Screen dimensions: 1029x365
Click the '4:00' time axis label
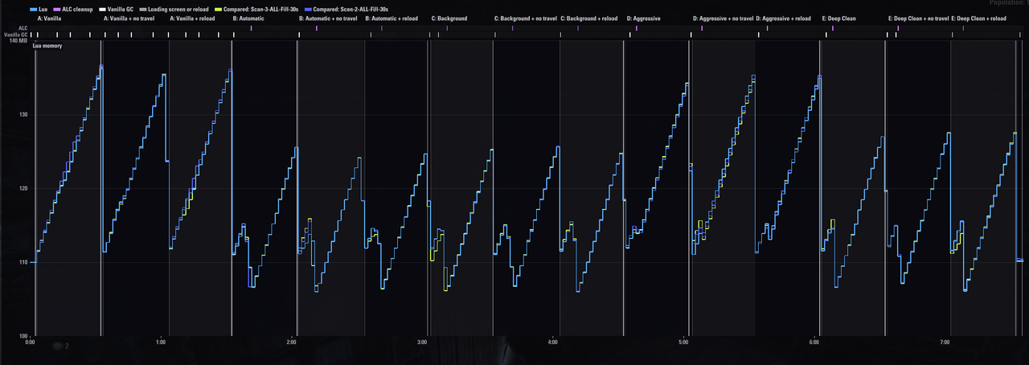point(553,342)
